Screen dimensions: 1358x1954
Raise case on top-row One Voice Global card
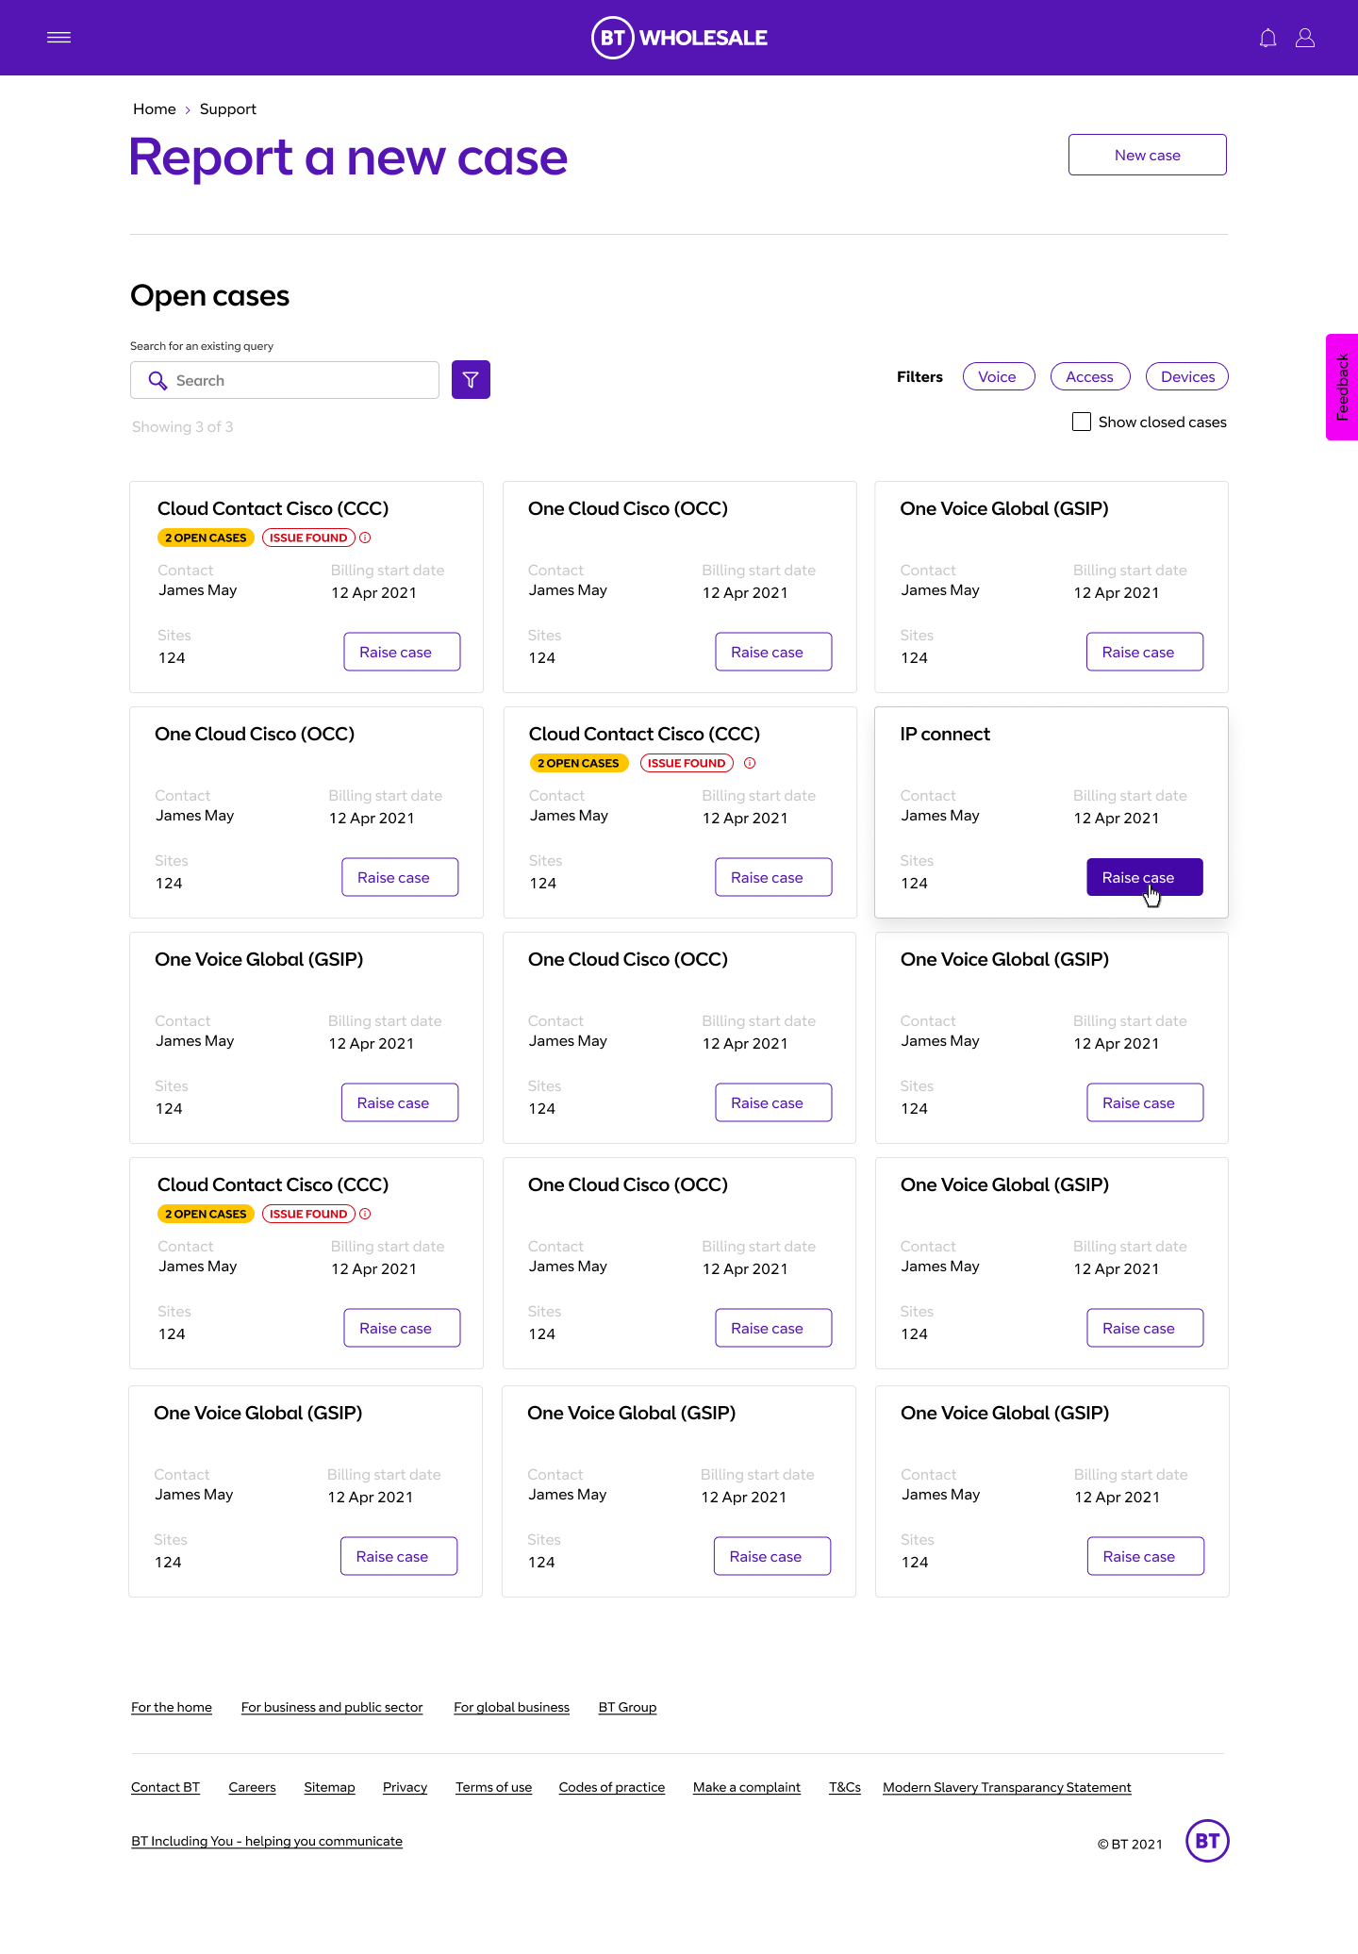[x=1145, y=652]
